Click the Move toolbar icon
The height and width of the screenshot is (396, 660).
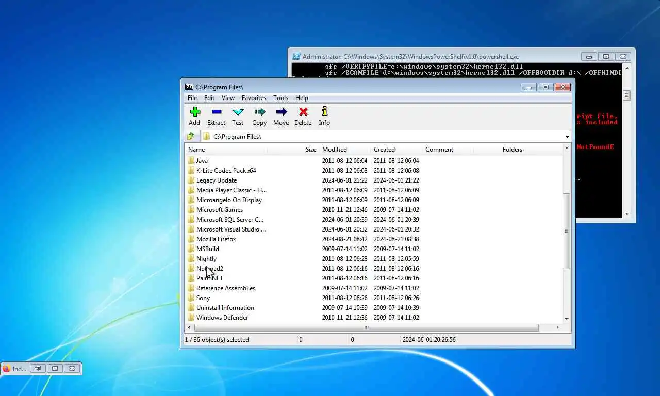[x=281, y=111]
